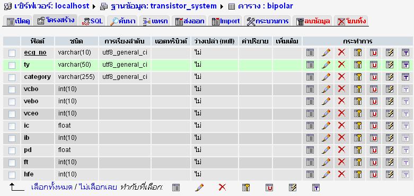Viewport: 414px width, 196px height.
Task: Click the fulltext icon for ecg_no row
Action: (x=406, y=52)
